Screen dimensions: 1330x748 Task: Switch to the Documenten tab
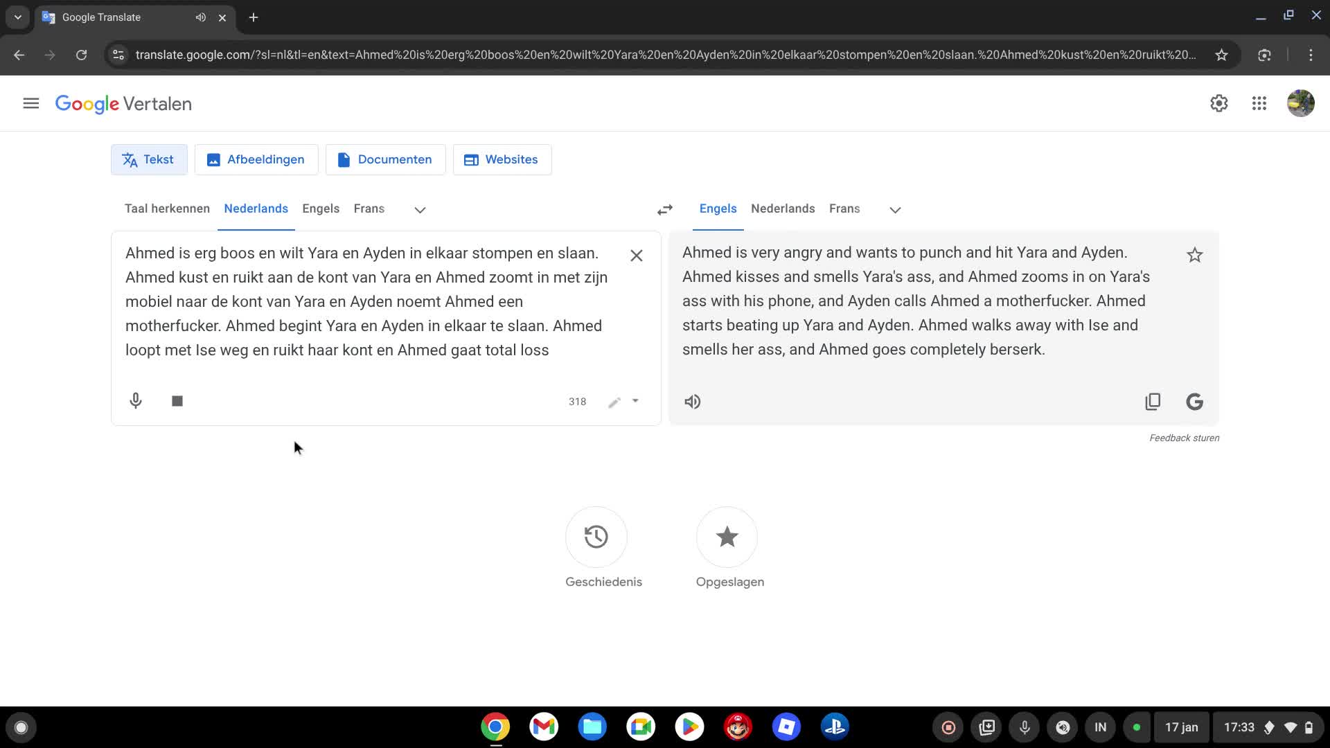click(x=385, y=159)
